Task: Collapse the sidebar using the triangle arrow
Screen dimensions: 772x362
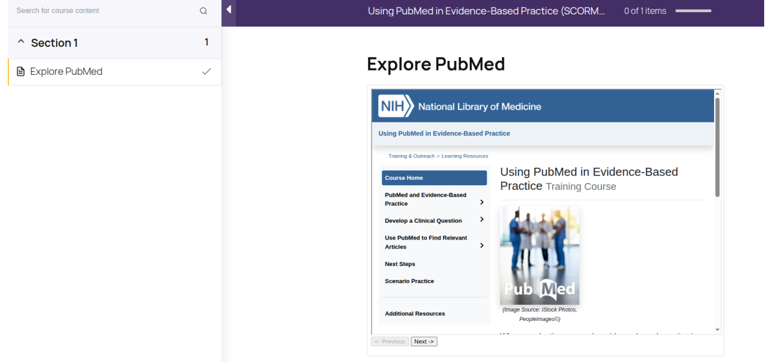Action: pos(229,10)
